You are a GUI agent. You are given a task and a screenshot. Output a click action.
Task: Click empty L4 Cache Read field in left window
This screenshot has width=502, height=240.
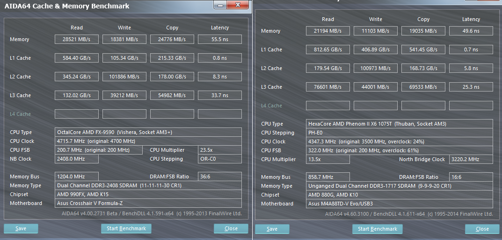(x=77, y=114)
